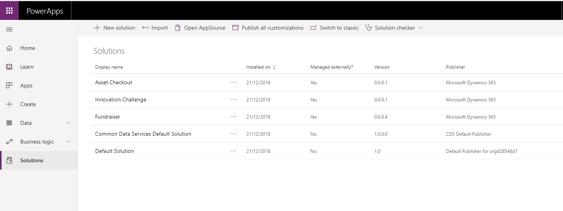The image size is (563, 211).
Task: Open more options for Common Data Services Default Solution
Action: 233,134
